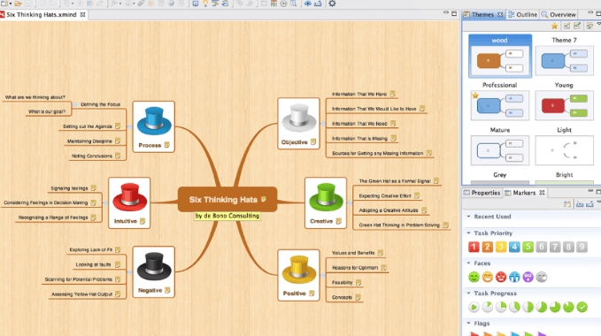Select 'Information That We Have' subtopic
The height and width of the screenshot is (336, 601).
pyautogui.click(x=359, y=94)
